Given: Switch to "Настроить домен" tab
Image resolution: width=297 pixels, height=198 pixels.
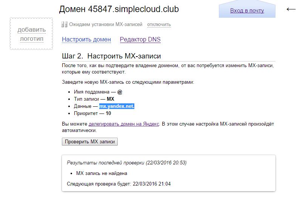Looking at the screenshot, I should [86, 39].
